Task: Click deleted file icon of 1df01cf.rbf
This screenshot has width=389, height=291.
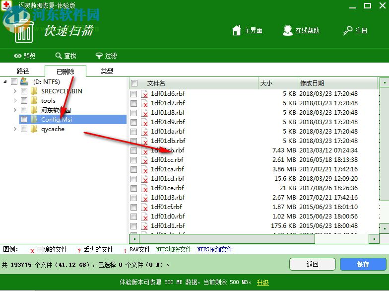Action: tap(144, 207)
